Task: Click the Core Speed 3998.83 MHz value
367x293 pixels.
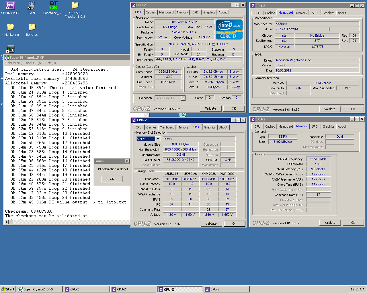Action: click(168, 72)
